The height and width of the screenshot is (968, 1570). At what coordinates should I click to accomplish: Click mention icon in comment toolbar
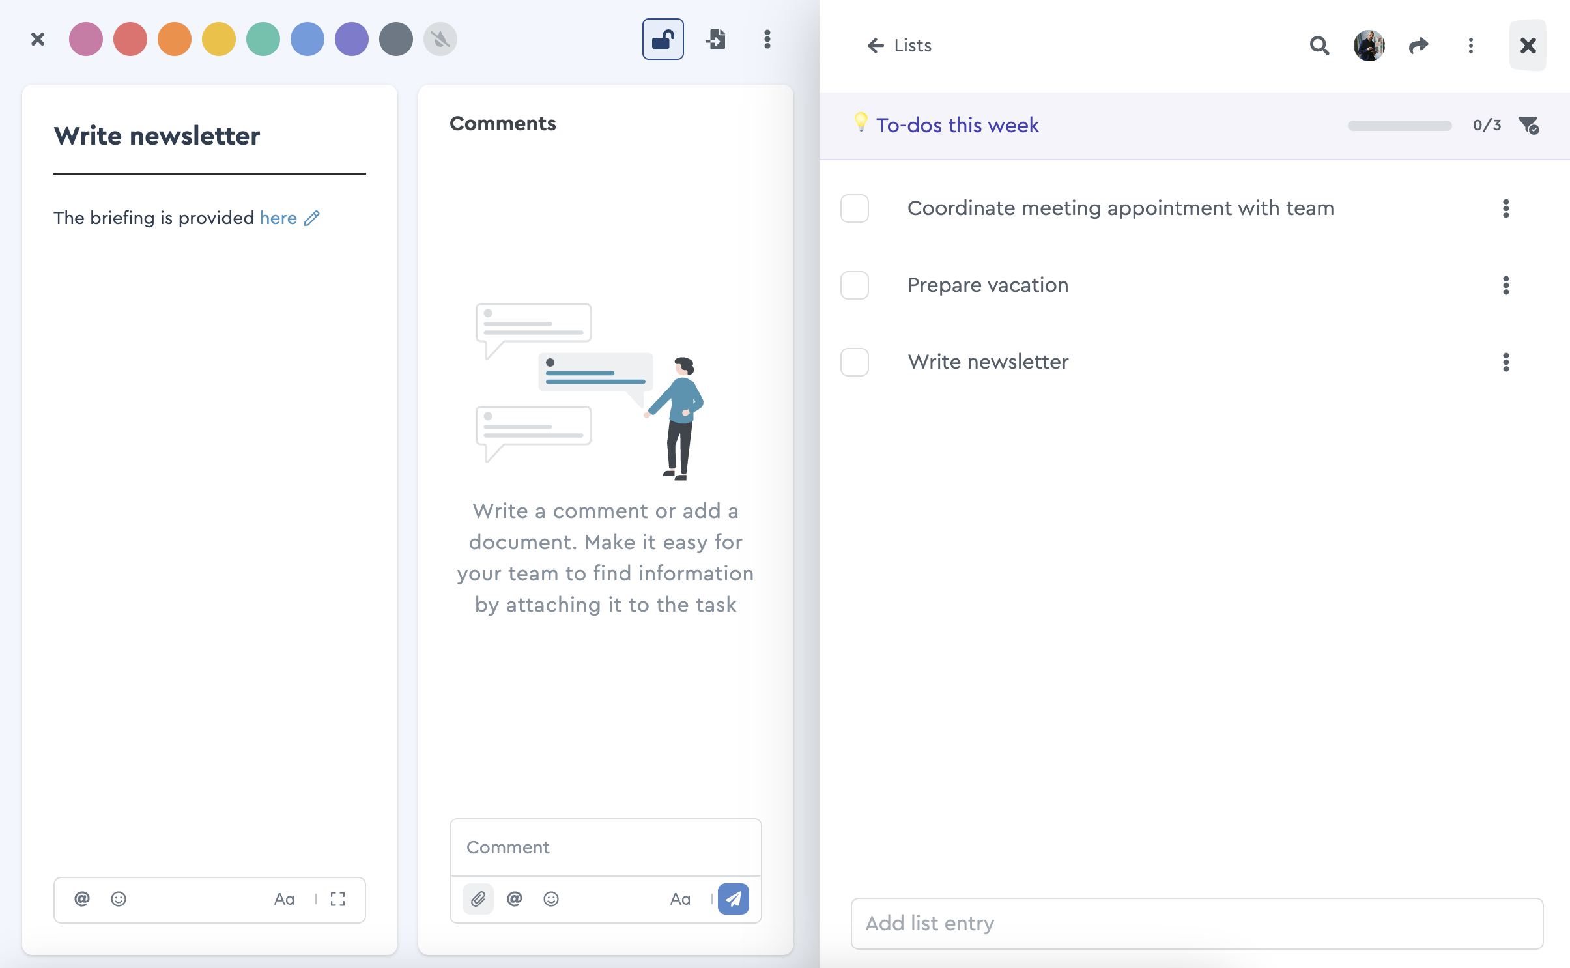515,899
